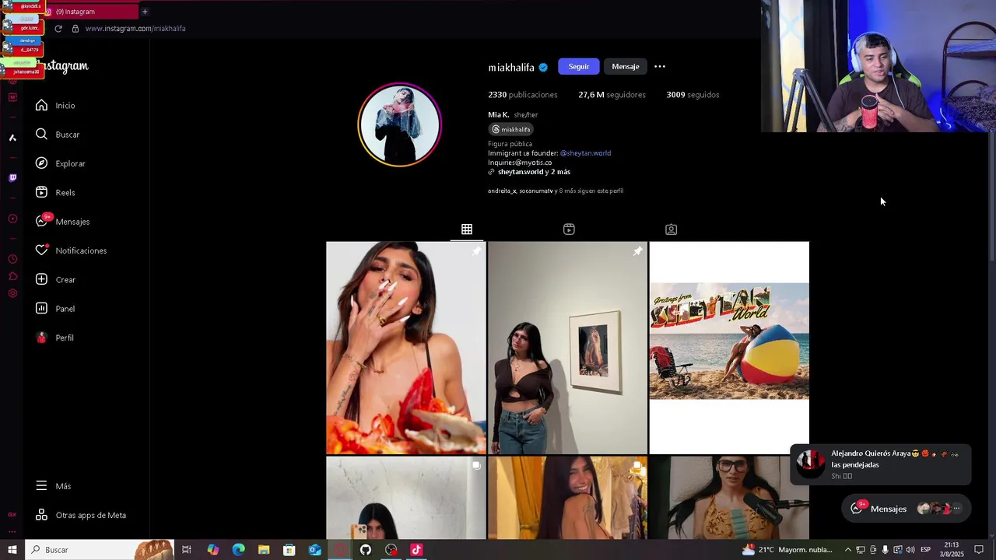The height and width of the screenshot is (560, 996).
Task: Open Microsoft Store from taskbar
Action: tap(289, 550)
